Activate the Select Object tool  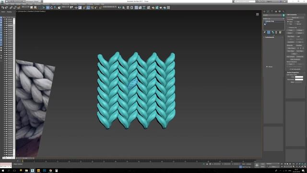coord(31,8)
